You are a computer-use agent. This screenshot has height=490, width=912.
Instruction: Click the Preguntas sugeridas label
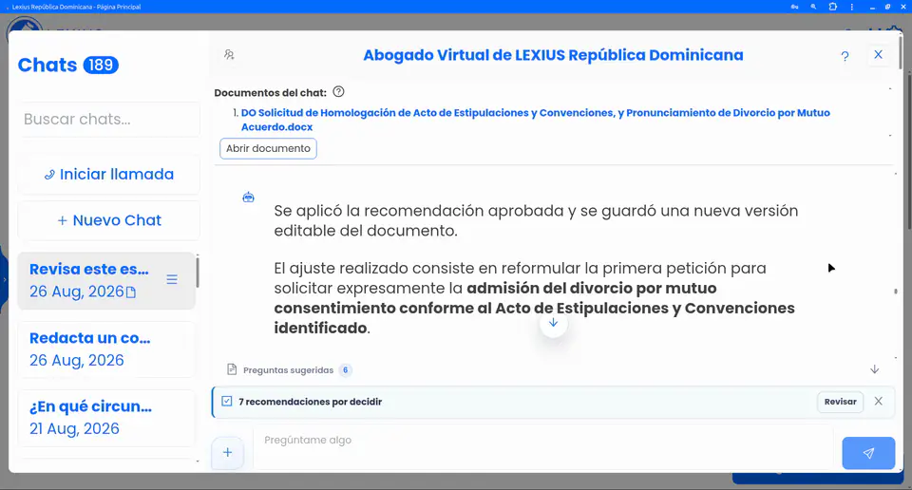click(288, 370)
